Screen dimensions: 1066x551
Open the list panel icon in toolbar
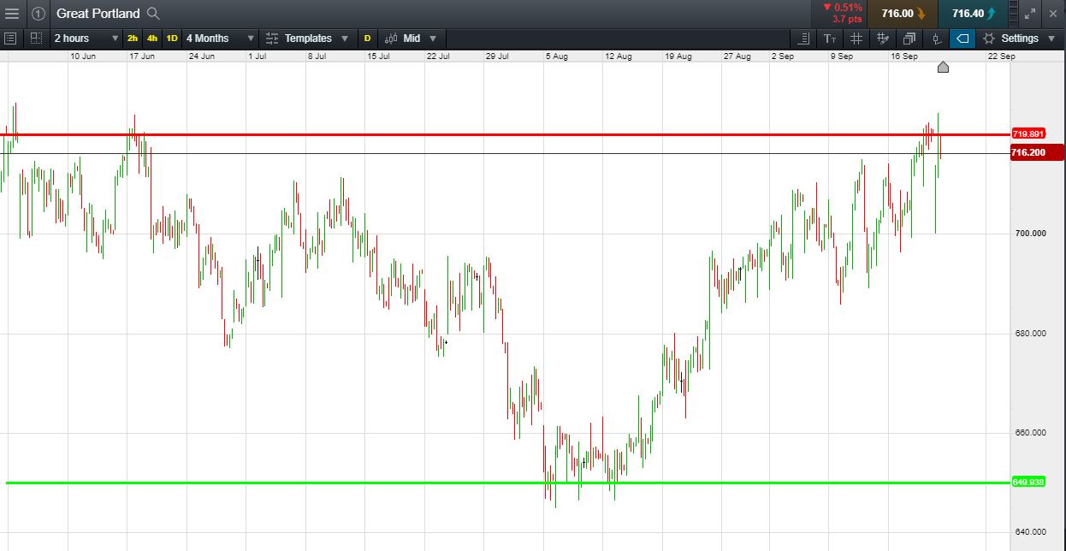pos(10,39)
